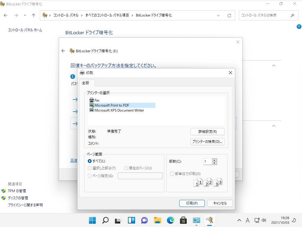
Task: Click the ページ指定 page range text field
Action: pyautogui.click(x=140, y=176)
